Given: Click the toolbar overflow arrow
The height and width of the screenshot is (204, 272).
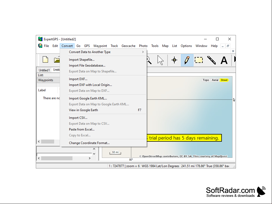Looking at the screenshot, I should tap(235, 59).
